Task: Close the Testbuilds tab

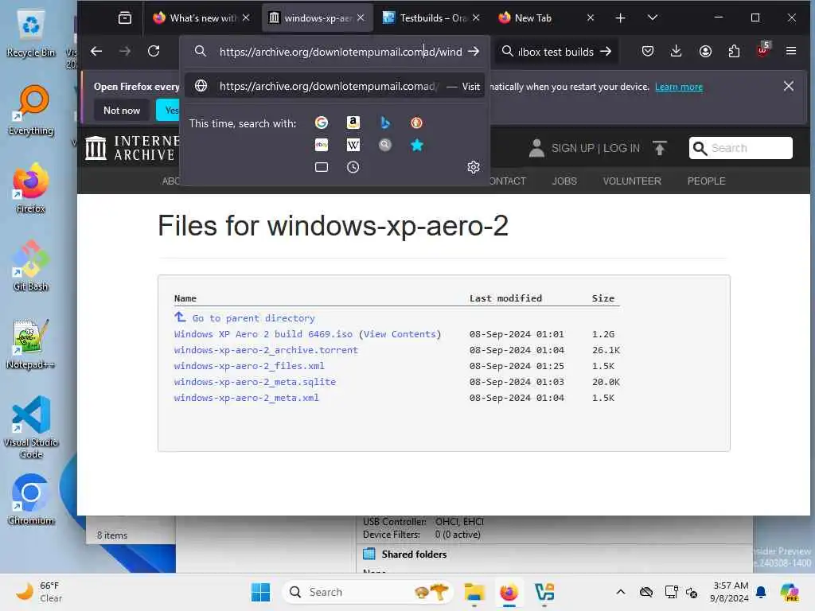Action: click(476, 18)
